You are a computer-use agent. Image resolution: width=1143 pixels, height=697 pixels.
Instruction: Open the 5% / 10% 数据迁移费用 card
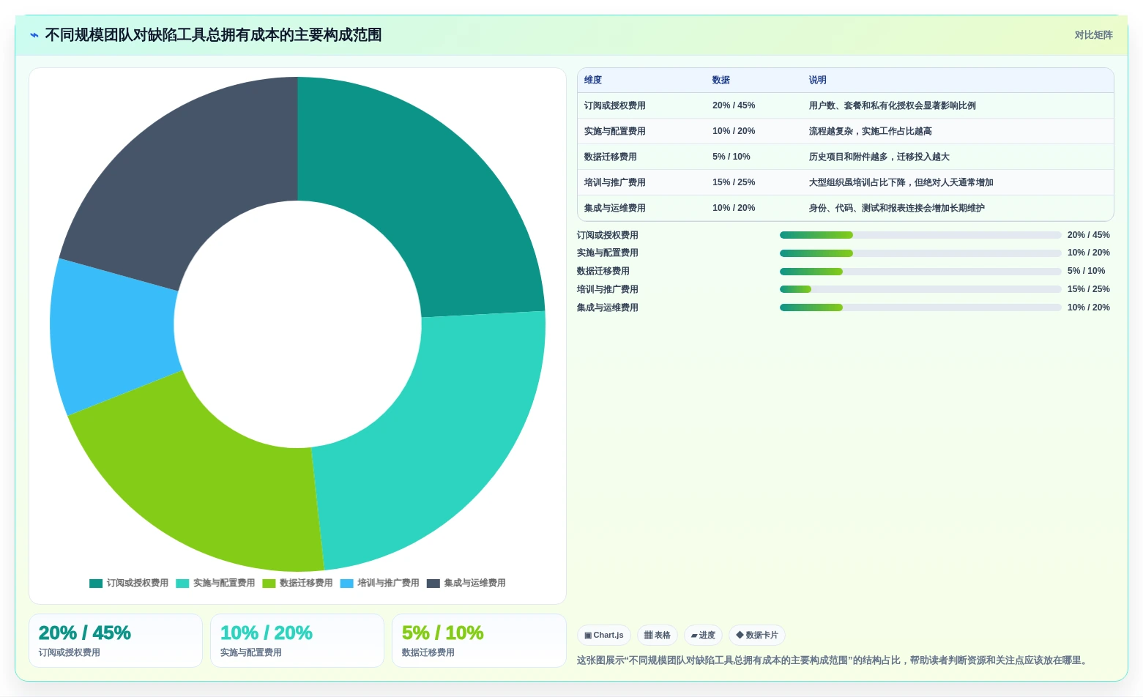[479, 641]
